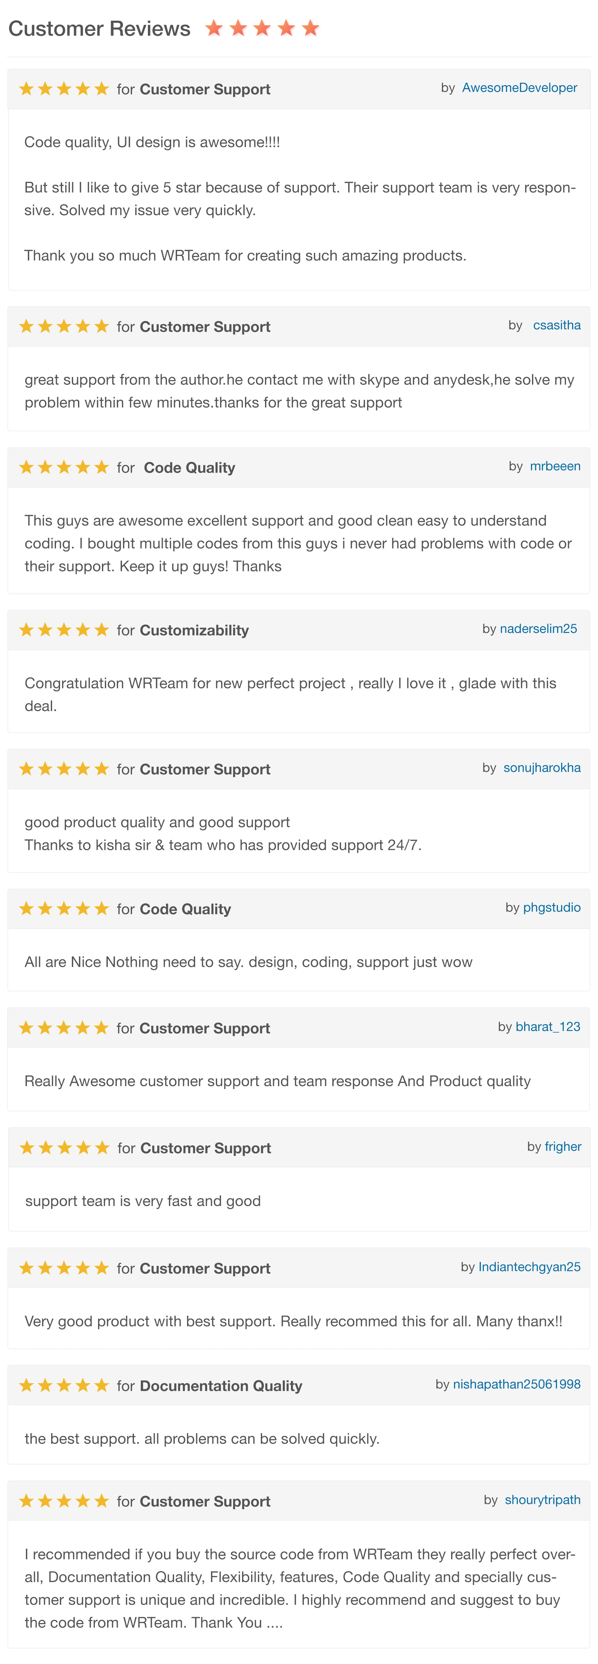Viewport: 598px width, 1664px height.
Task: Click the star rating on csasitha's review
Action: tap(64, 327)
